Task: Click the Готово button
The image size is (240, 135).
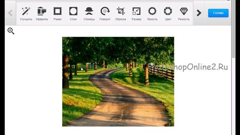Action: (x=218, y=13)
